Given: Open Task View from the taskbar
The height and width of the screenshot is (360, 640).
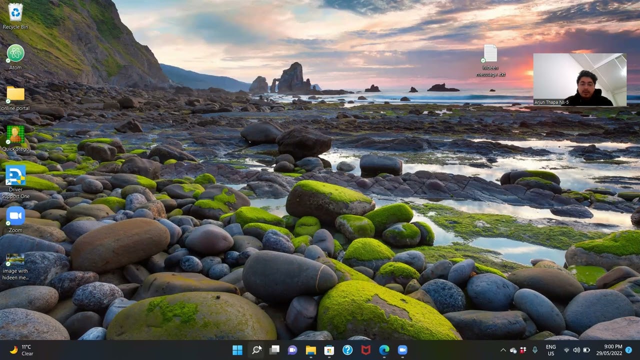Looking at the screenshot, I should coord(274,350).
